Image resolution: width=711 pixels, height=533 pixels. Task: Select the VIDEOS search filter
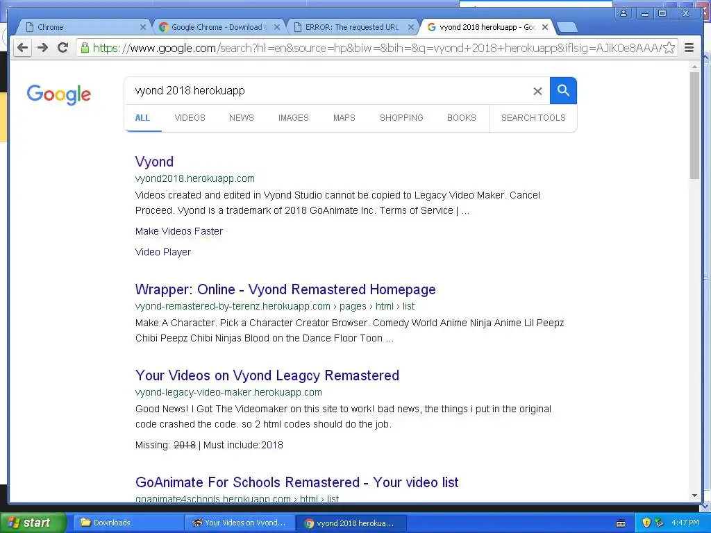[190, 118]
